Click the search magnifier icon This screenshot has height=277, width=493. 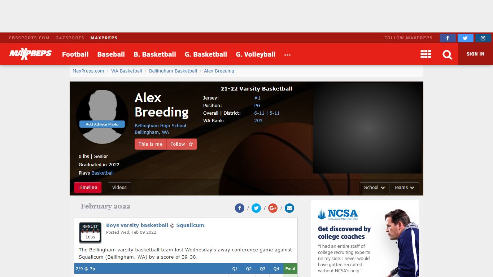[448, 54]
